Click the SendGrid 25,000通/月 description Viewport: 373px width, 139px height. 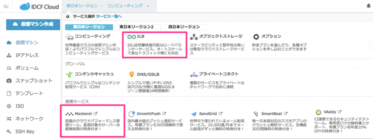(x=217, y=125)
